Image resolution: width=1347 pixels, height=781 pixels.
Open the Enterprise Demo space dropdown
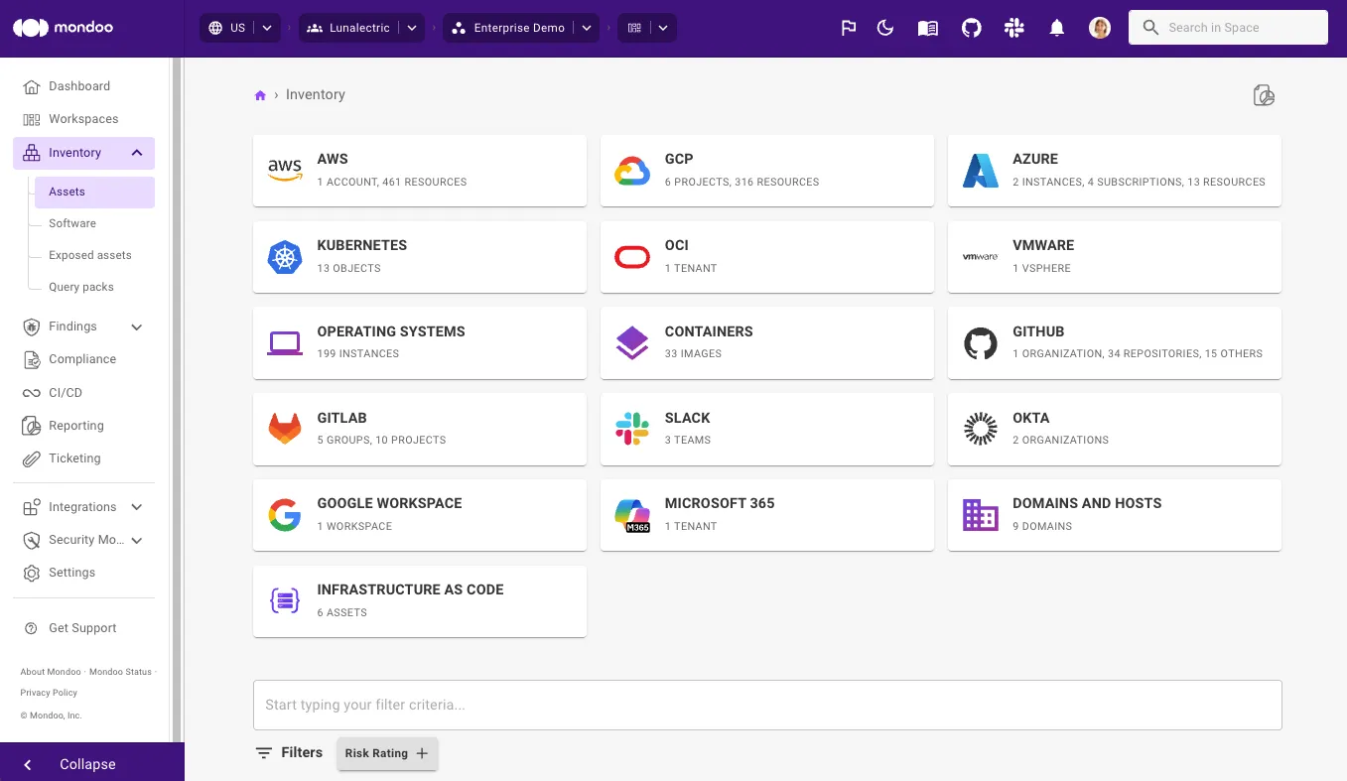coord(587,28)
